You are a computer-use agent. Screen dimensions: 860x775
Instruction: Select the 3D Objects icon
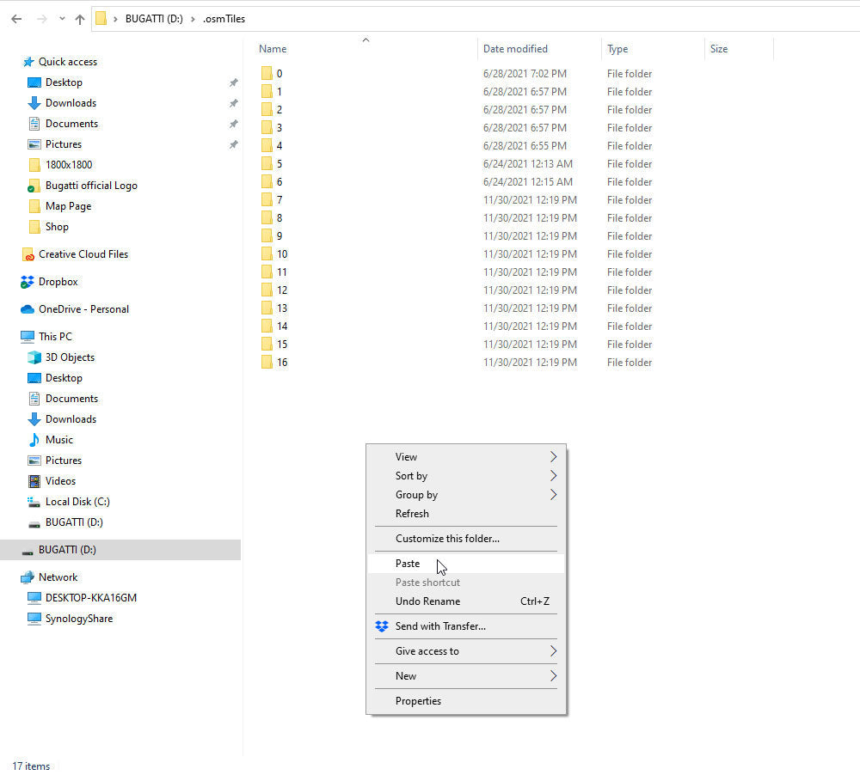(34, 357)
